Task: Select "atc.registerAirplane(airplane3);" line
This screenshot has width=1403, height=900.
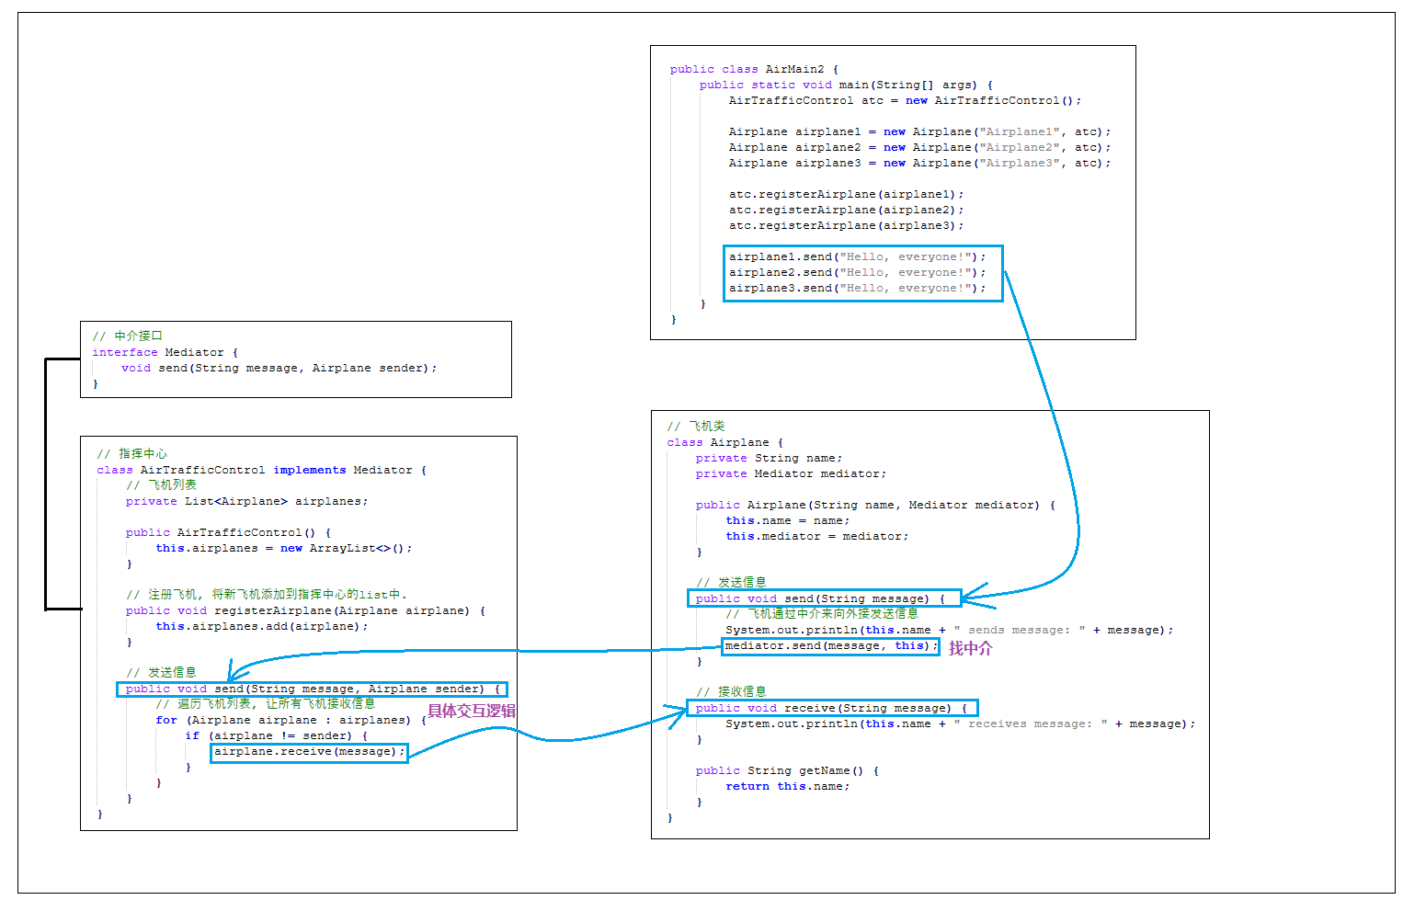Action: click(846, 225)
